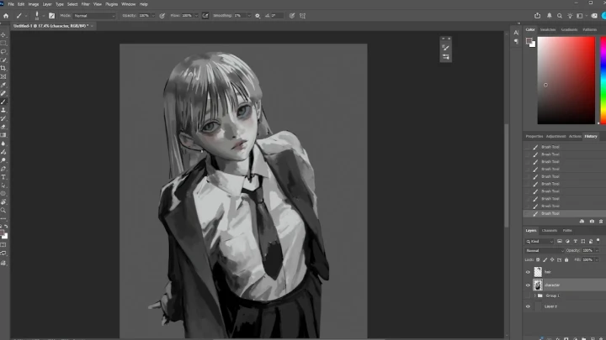This screenshot has height=340, width=606.
Task: Open the Smoothing dropdown arrow
Action: (249, 16)
